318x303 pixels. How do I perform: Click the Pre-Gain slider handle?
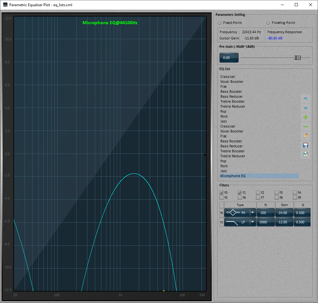click(x=297, y=58)
